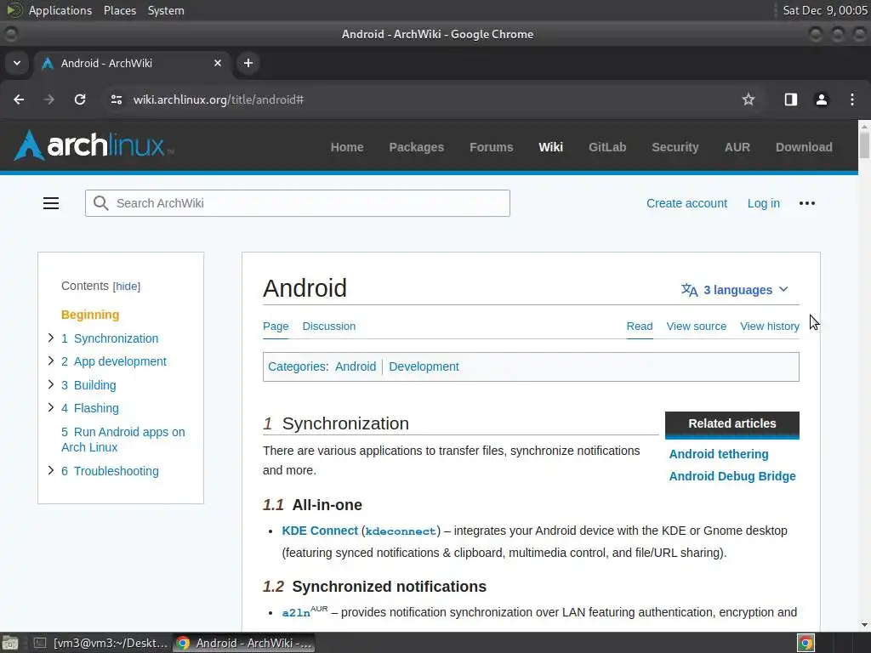Reload the page with refresh icon
Image resolution: width=871 pixels, height=653 pixels.
click(80, 99)
